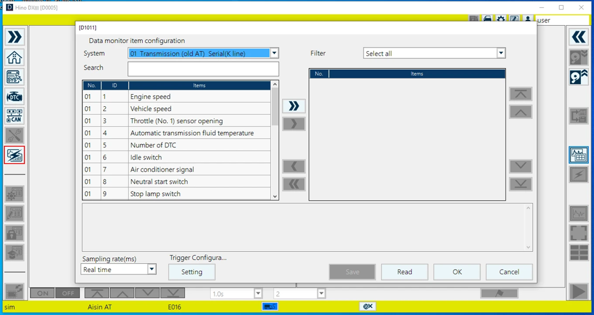Click into the Search input field
The image size is (594, 315).
[x=204, y=69]
